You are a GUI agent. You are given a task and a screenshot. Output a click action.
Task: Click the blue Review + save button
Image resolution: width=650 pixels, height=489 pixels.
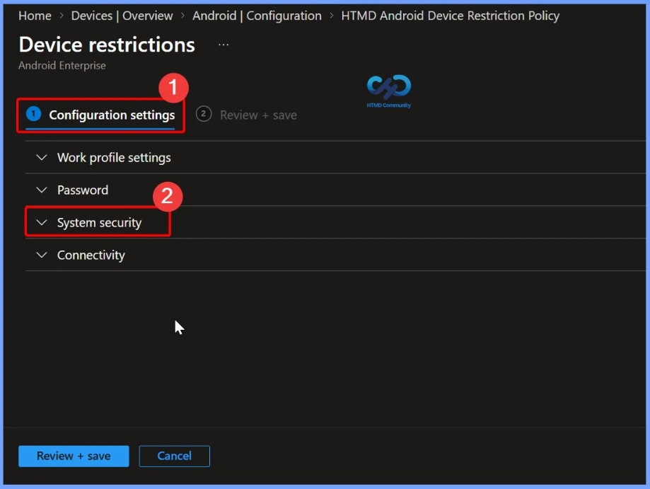point(74,456)
